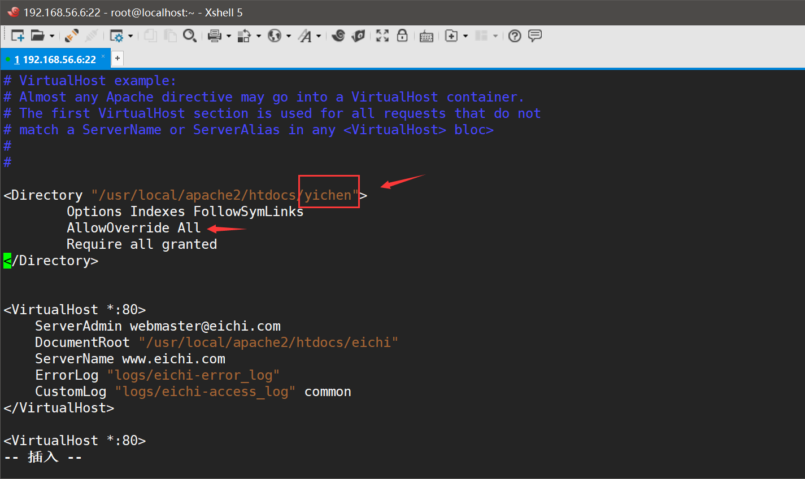Screen dimensions: 805x479
Task: Click the DocumentRoot eichi path line
Action: (x=216, y=342)
